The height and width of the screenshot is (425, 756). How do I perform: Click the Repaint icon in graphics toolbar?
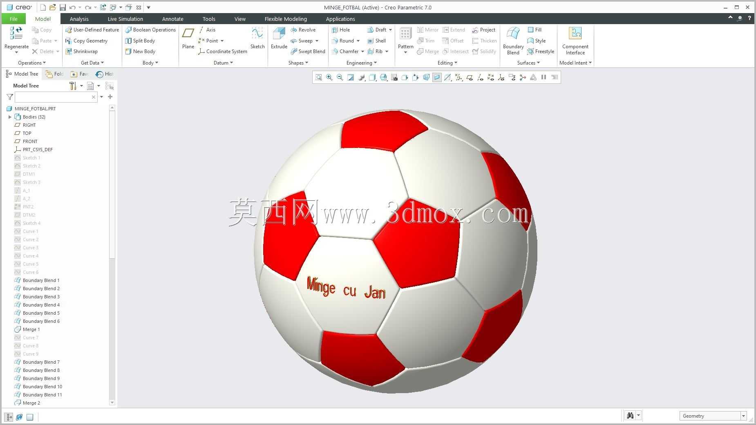(x=351, y=77)
